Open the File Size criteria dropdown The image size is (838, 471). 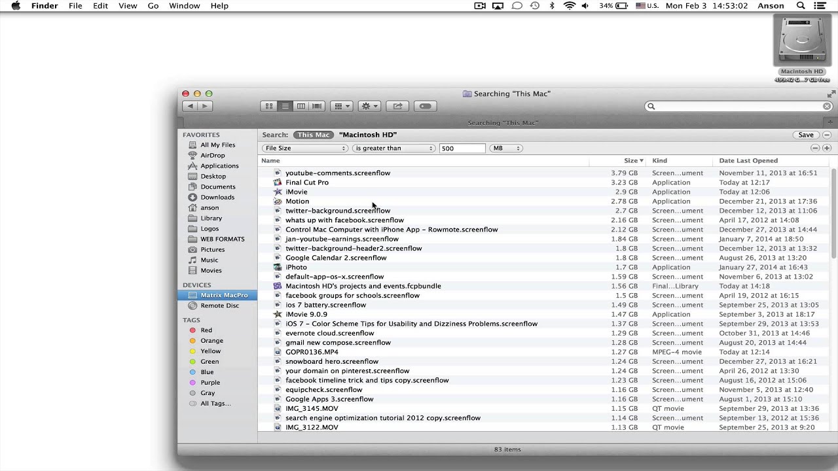(x=304, y=148)
